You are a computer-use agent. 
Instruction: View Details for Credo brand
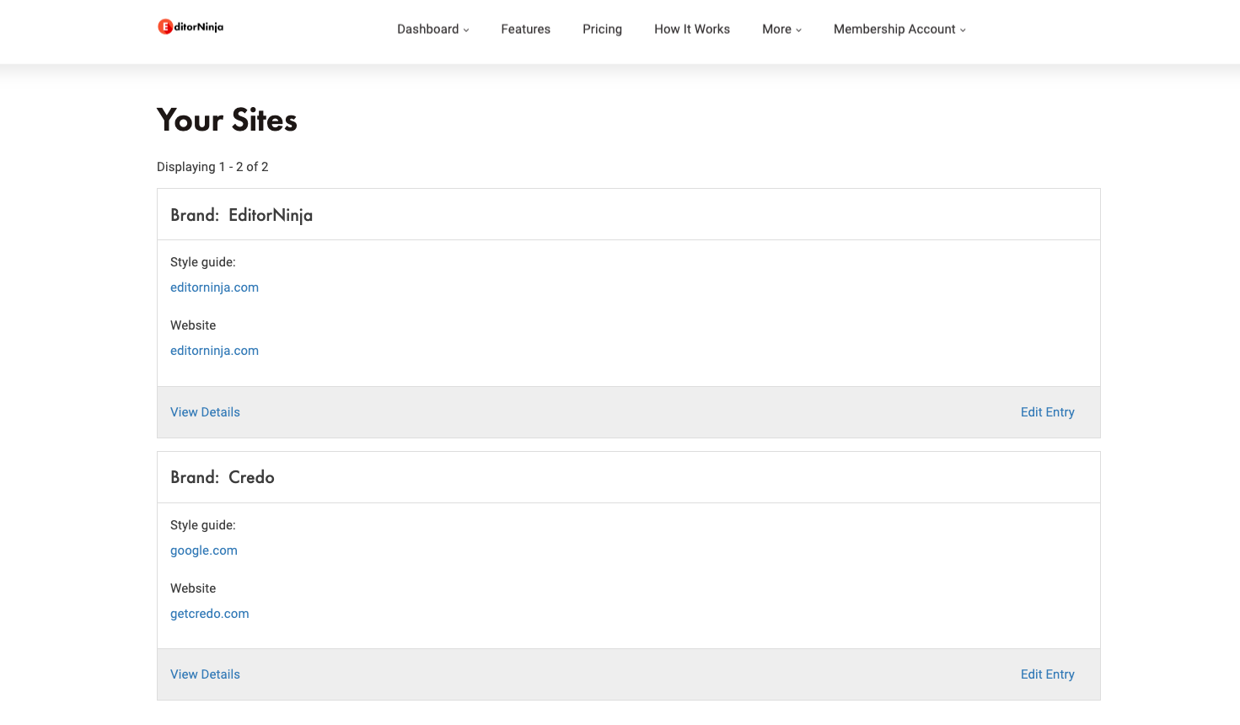coord(205,674)
